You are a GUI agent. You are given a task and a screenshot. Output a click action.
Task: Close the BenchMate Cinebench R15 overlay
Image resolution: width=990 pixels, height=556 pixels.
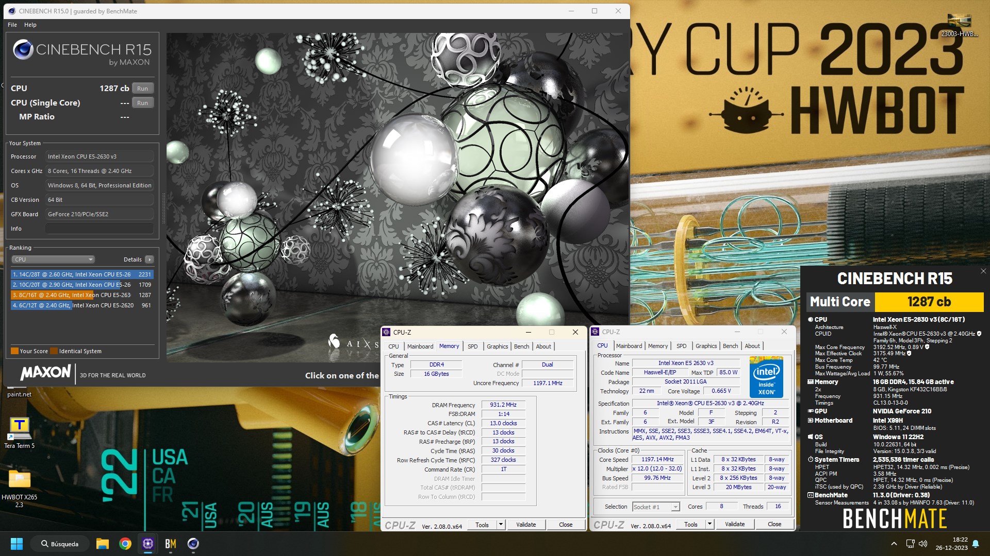(x=983, y=271)
